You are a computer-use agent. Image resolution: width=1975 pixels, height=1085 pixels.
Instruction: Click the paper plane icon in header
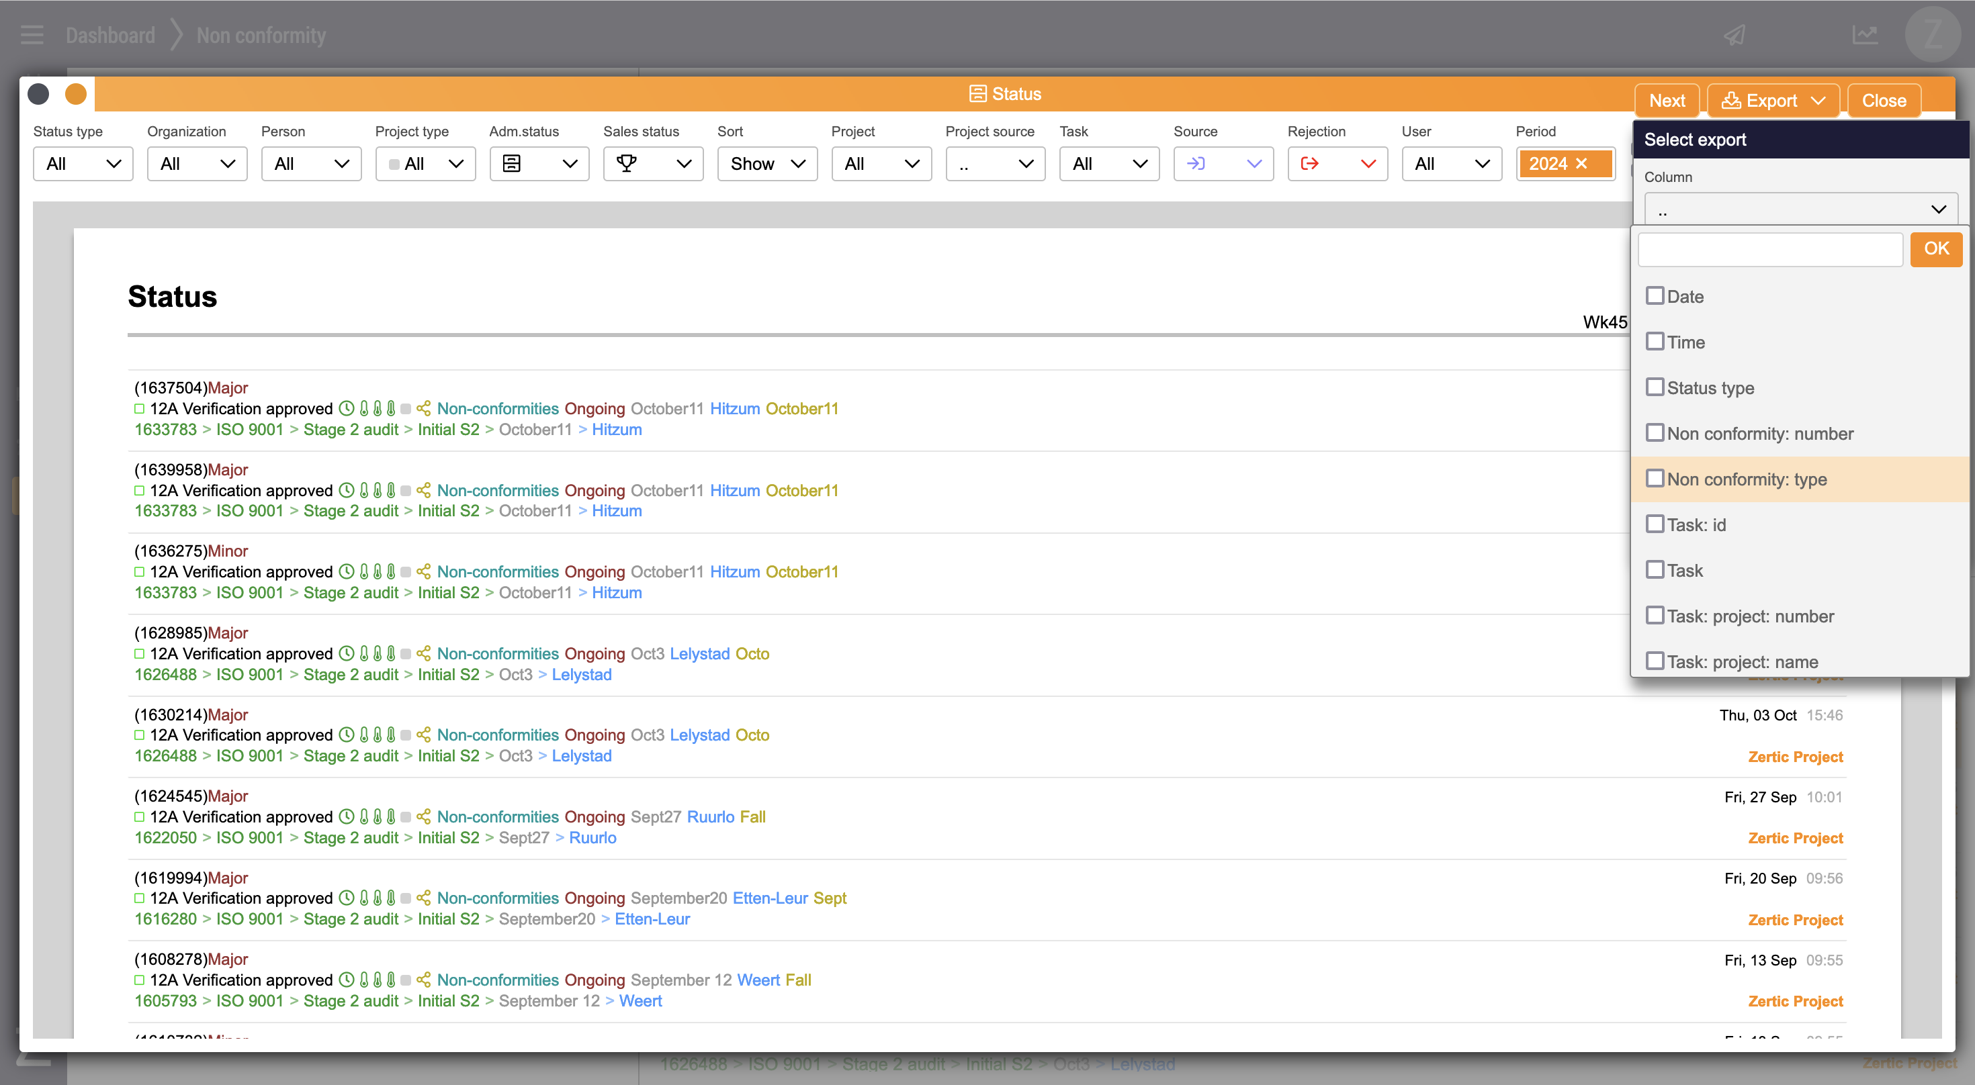1735,35
